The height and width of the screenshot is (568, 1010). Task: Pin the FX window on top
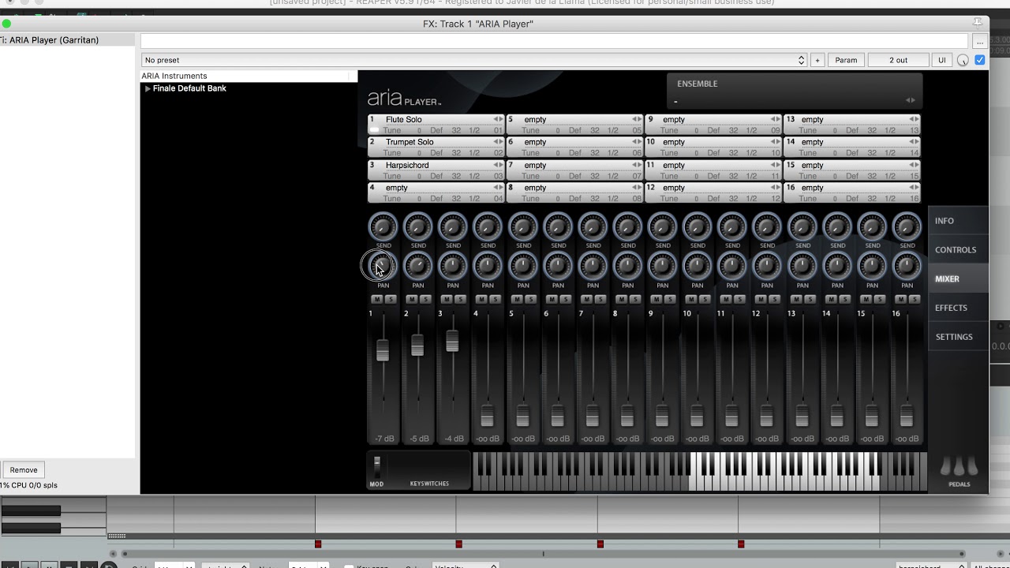click(x=978, y=23)
